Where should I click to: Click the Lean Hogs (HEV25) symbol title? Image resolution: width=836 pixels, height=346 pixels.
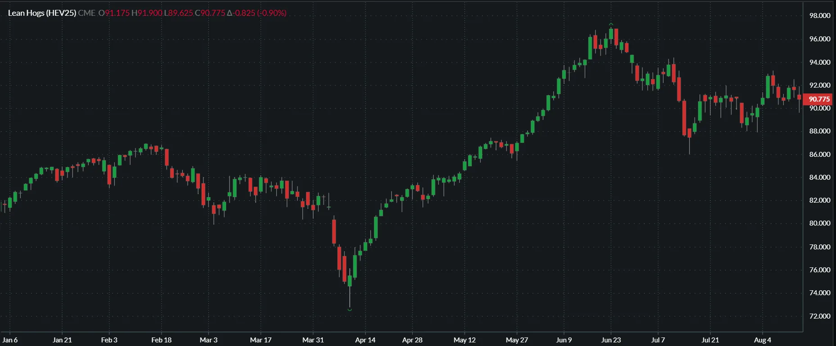42,13
